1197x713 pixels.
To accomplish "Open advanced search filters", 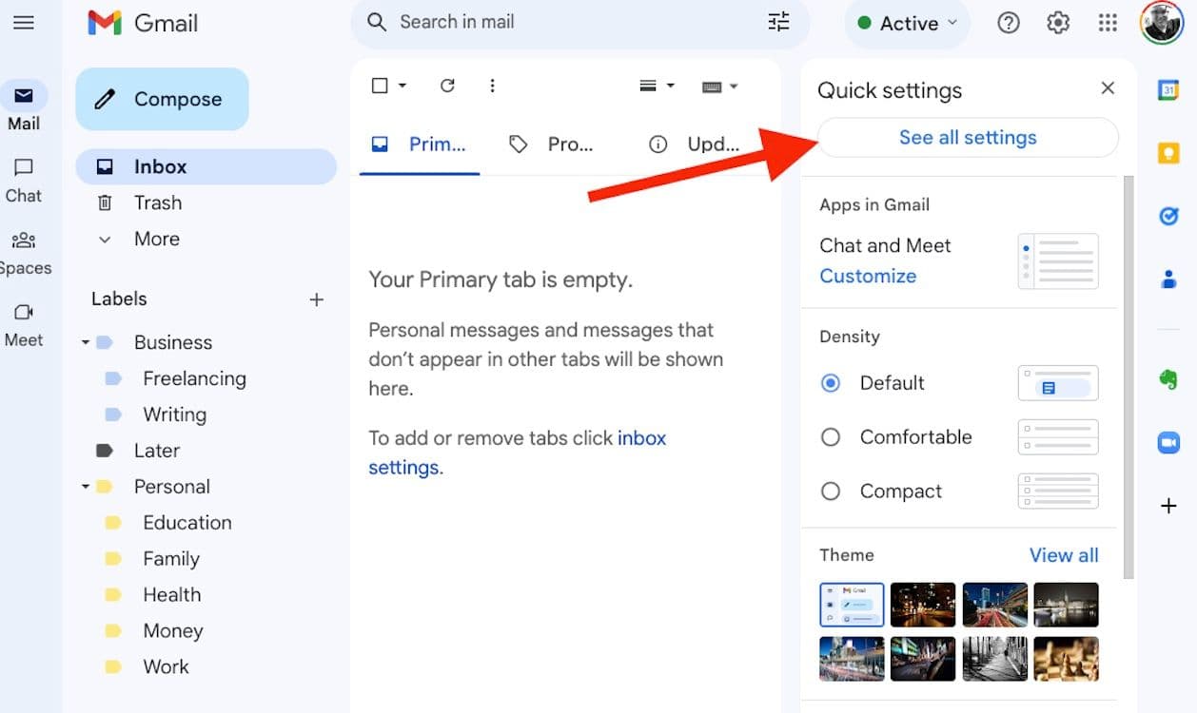I will pyautogui.click(x=778, y=21).
